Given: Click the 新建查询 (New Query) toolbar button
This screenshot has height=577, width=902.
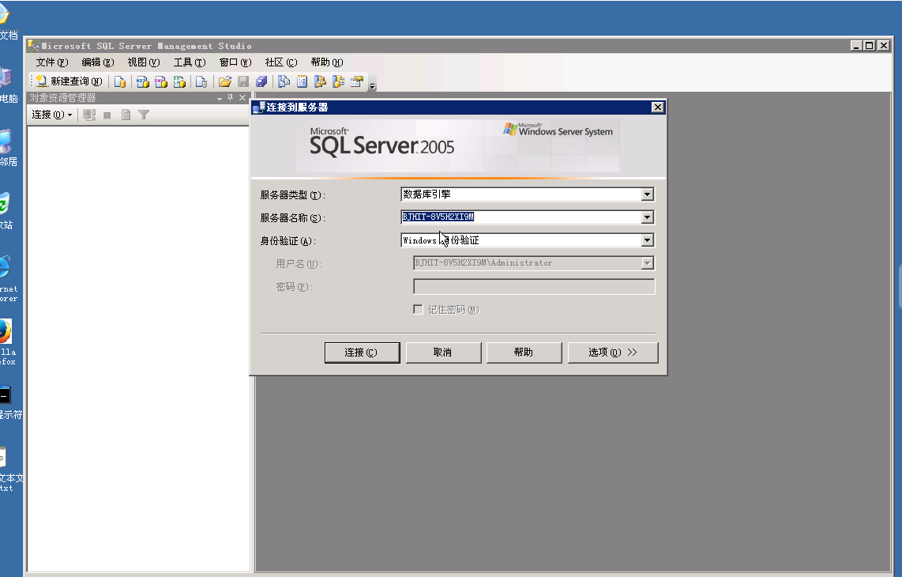Looking at the screenshot, I should 69,81.
